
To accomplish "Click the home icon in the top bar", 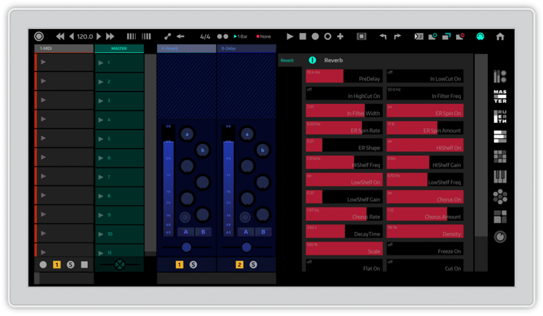I will pos(500,37).
